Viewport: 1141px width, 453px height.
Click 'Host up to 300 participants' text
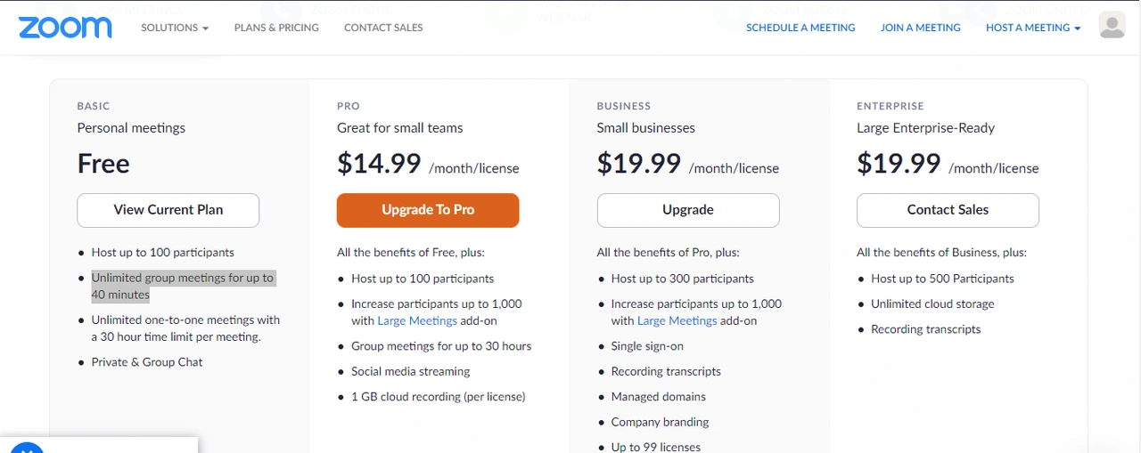(x=683, y=279)
